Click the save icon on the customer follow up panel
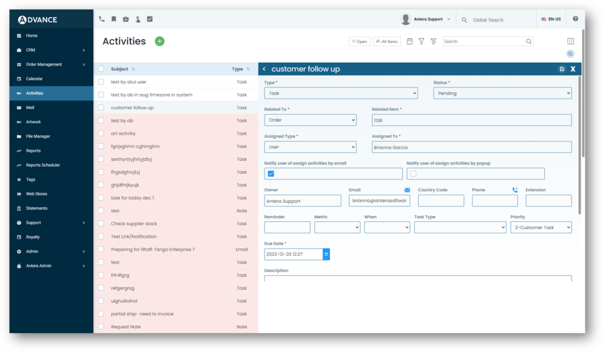This screenshot has width=604, height=352. pos(562,69)
